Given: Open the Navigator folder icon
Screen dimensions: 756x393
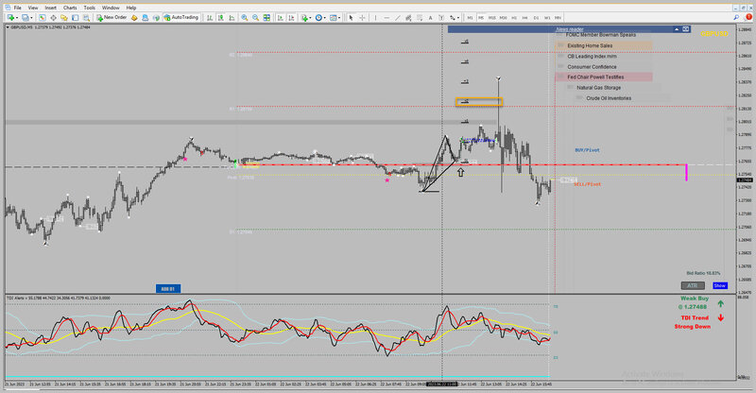Looking at the screenshot, I should (x=64, y=17).
